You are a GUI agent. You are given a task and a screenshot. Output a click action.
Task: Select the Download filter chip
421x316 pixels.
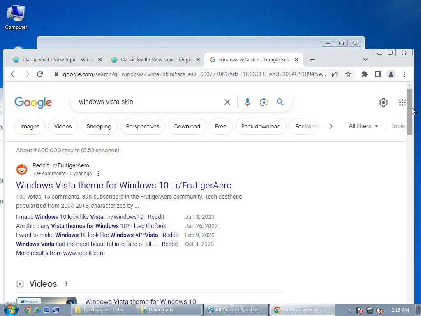[187, 126]
